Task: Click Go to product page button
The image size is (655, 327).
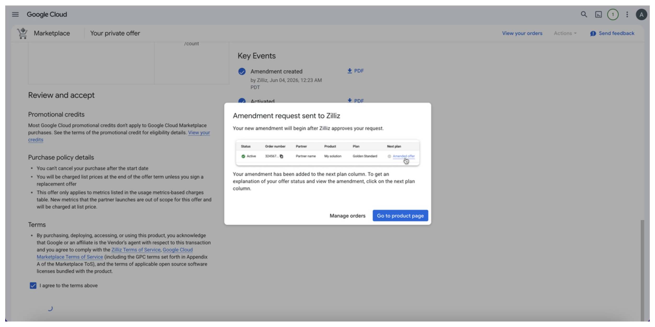Action: pyautogui.click(x=400, y=216)
